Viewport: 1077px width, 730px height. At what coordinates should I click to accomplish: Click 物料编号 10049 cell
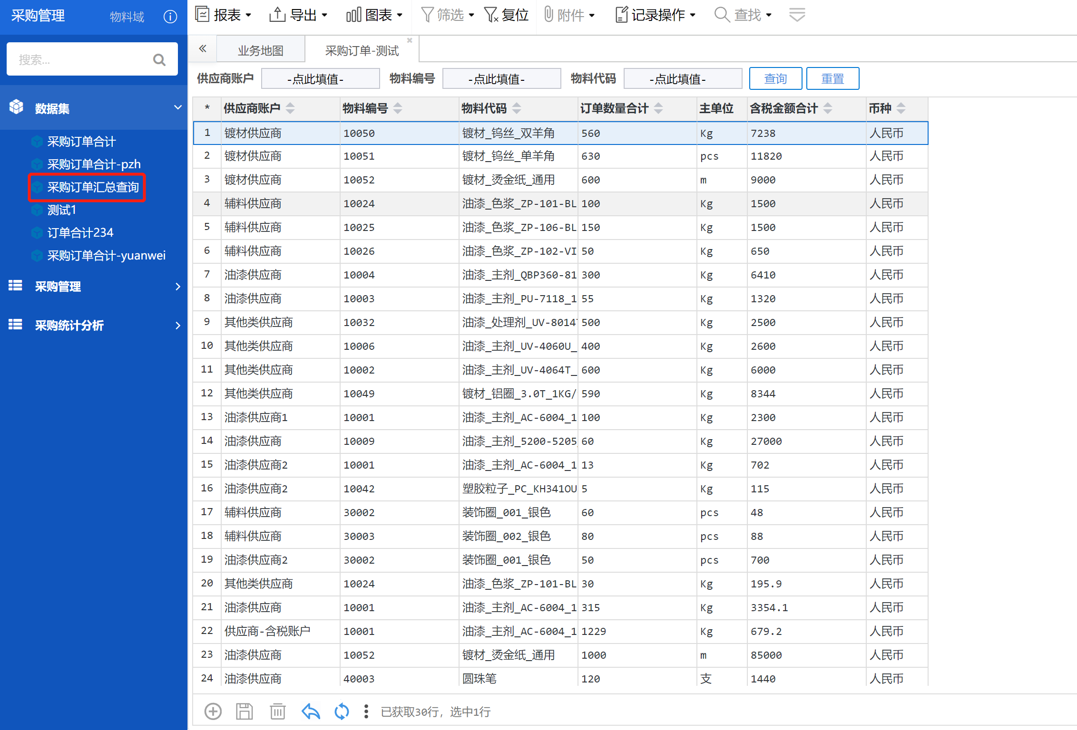click(x=400, y=394)
